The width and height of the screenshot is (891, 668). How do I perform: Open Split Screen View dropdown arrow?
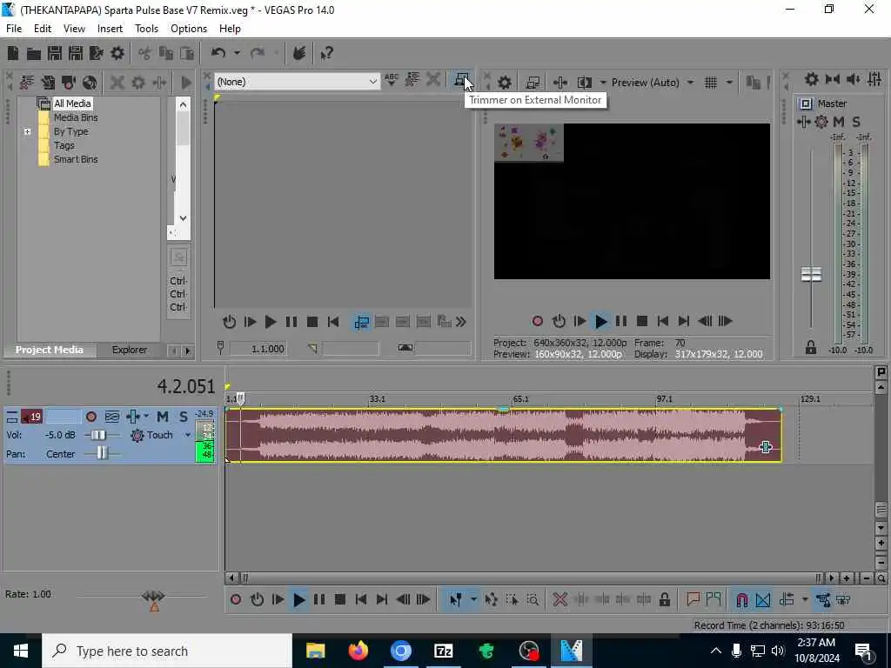click(x=602, y=83)
